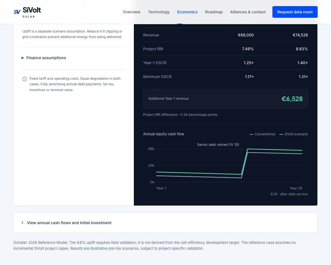331x265 pixels.
Task: Click the 0k axis label
Action: click(x=152, y=182)
